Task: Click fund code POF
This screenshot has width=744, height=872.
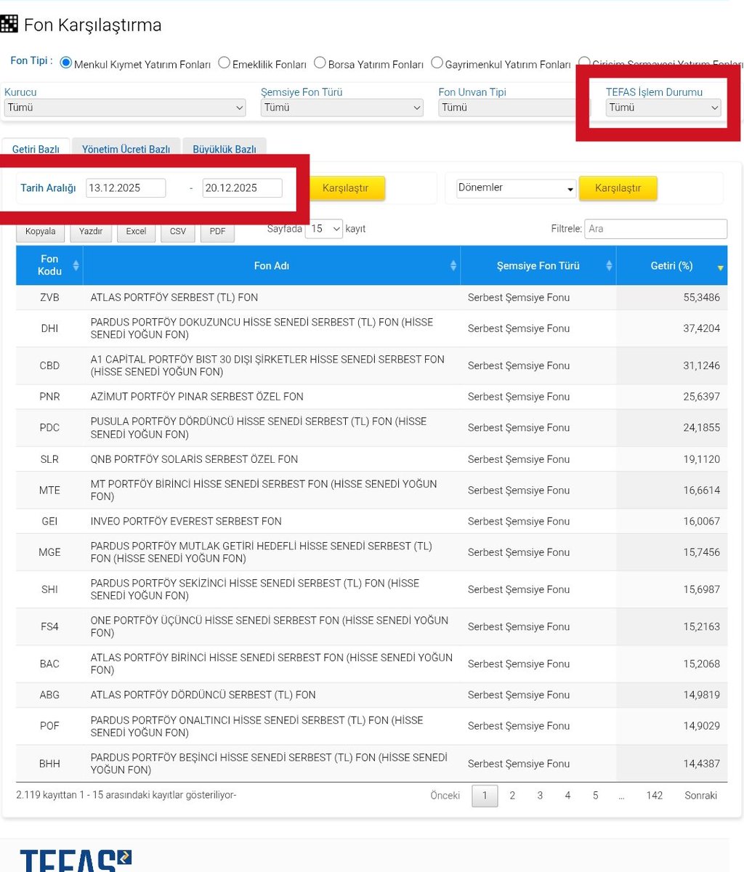Action: [49, 726]
